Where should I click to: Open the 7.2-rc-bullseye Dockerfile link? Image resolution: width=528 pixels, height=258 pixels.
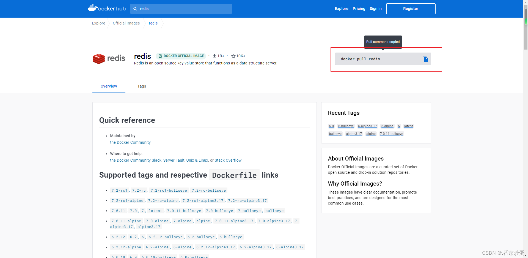pos(209,190)
